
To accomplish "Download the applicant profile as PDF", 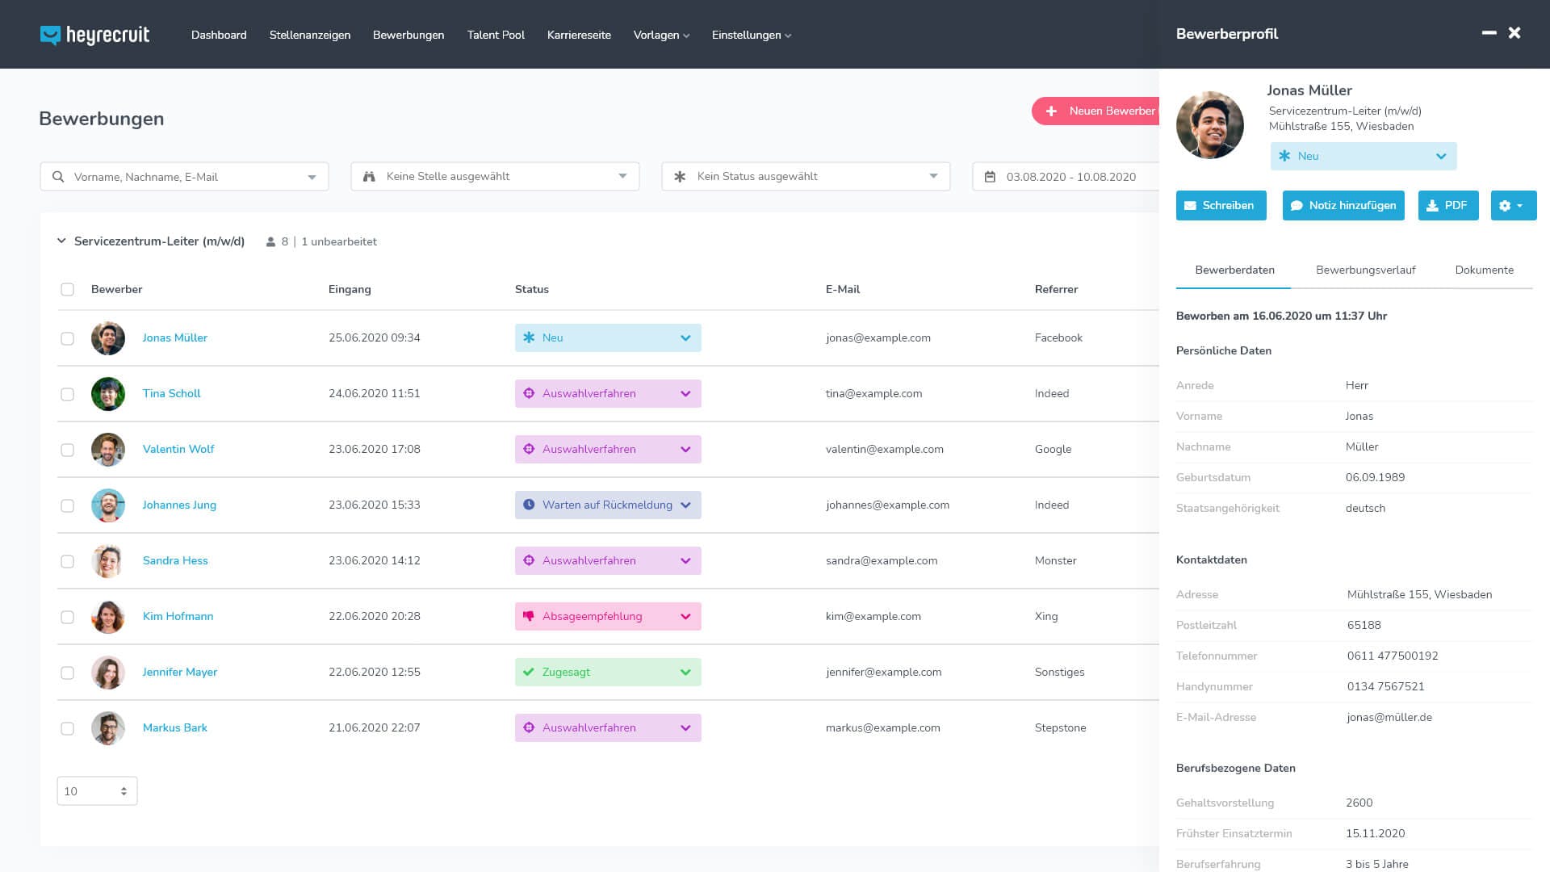I will [x=1447, y=206].
